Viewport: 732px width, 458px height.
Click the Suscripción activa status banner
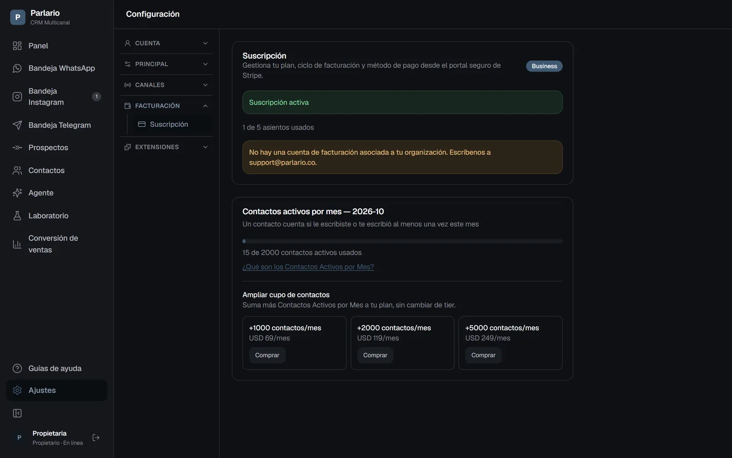coord(403,102)
